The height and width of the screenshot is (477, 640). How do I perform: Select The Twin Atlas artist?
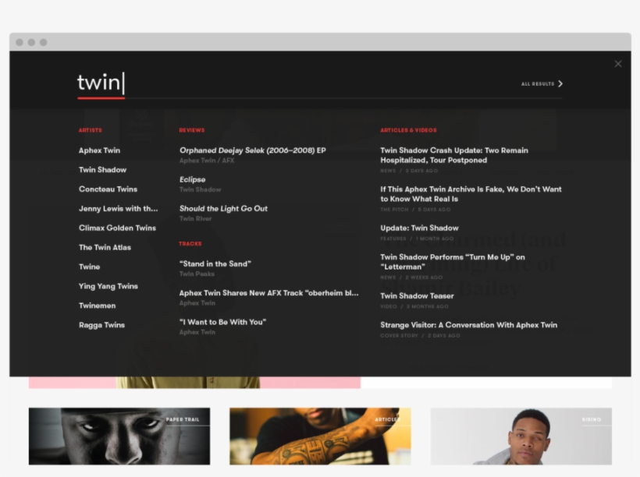tap(104, 247)
